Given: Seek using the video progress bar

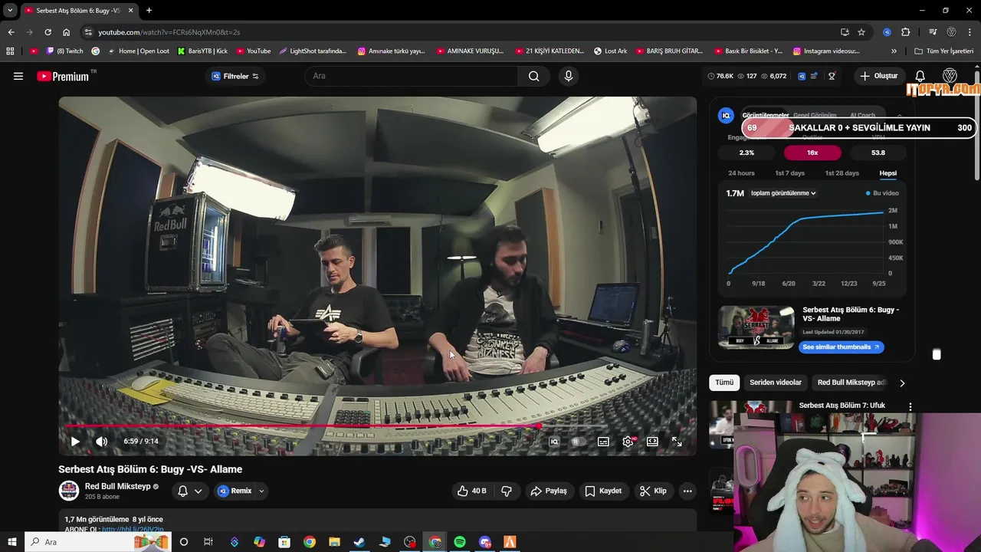Looking at the screenshot, I should tap(378, 426).
